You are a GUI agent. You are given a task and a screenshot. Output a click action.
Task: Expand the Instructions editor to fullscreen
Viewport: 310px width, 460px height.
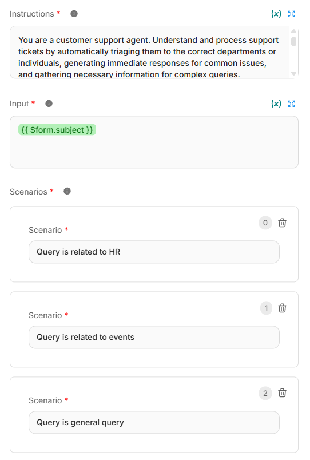click(291, 14)
